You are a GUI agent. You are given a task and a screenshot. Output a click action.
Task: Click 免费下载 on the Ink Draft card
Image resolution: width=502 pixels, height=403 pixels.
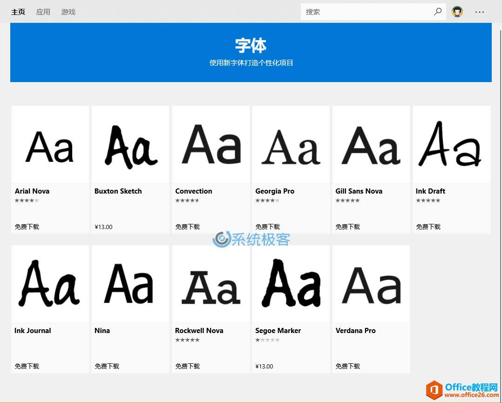[x=428, y=227]
